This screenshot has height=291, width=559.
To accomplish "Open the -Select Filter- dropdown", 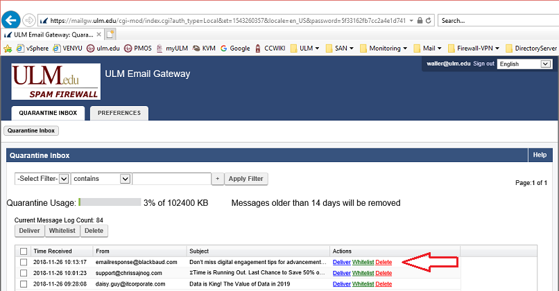I will click(x=42, y=179).
